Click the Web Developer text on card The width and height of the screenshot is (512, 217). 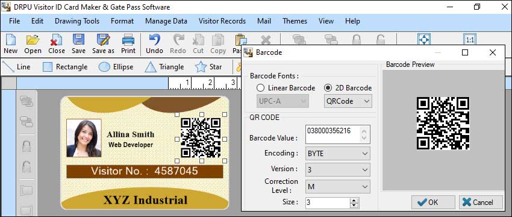pyautogui.click(x=131, y=145)
